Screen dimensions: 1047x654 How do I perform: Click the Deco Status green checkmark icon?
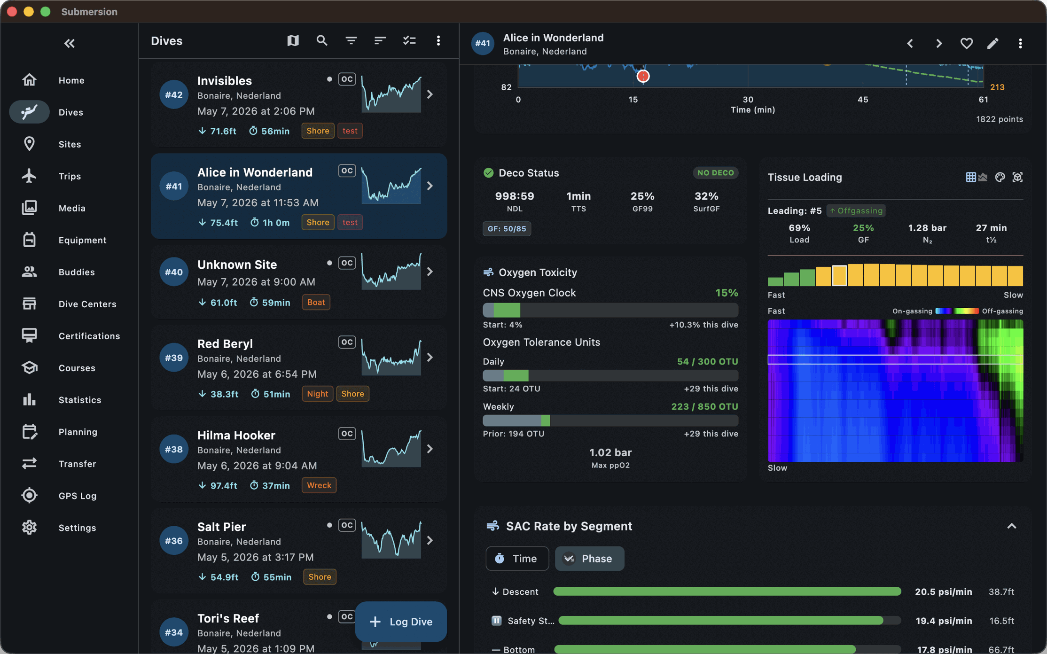click(488, 173)
